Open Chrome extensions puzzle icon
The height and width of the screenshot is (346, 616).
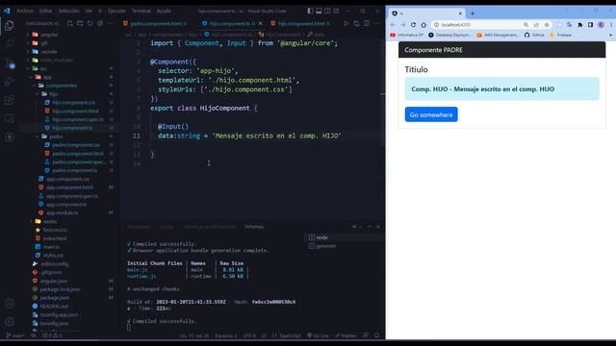(579, 25)
